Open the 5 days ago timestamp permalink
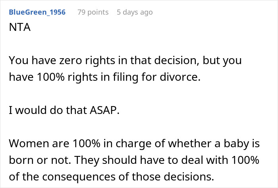 click(135, 12)
